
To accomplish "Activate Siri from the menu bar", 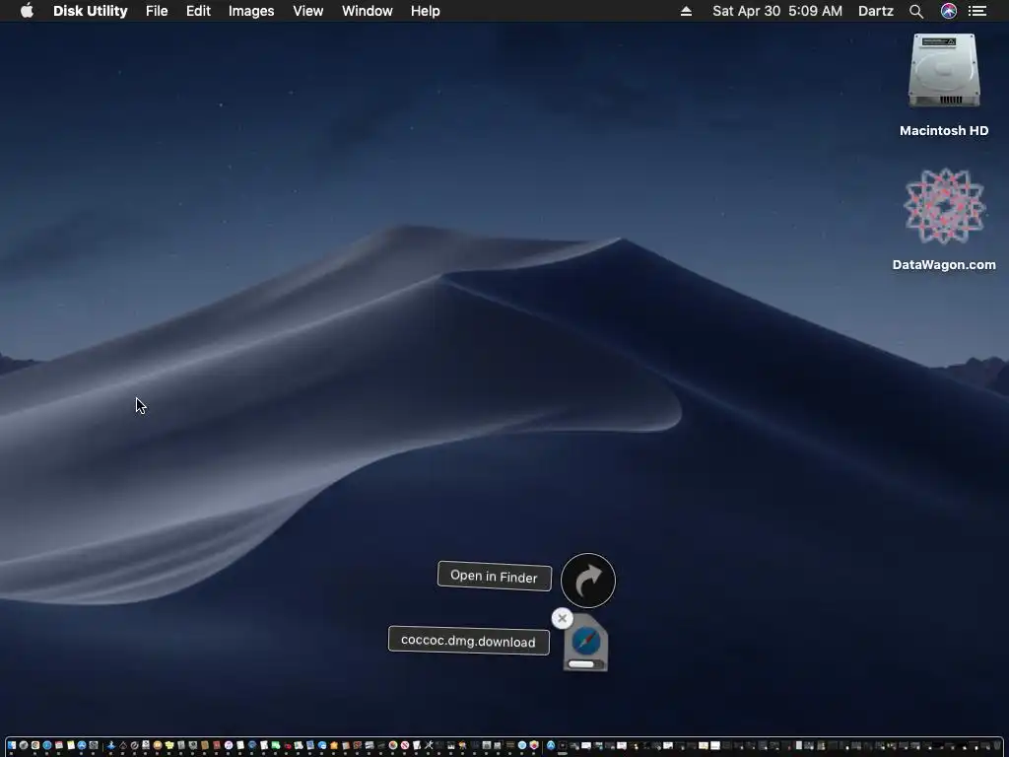I will (949, 11).
